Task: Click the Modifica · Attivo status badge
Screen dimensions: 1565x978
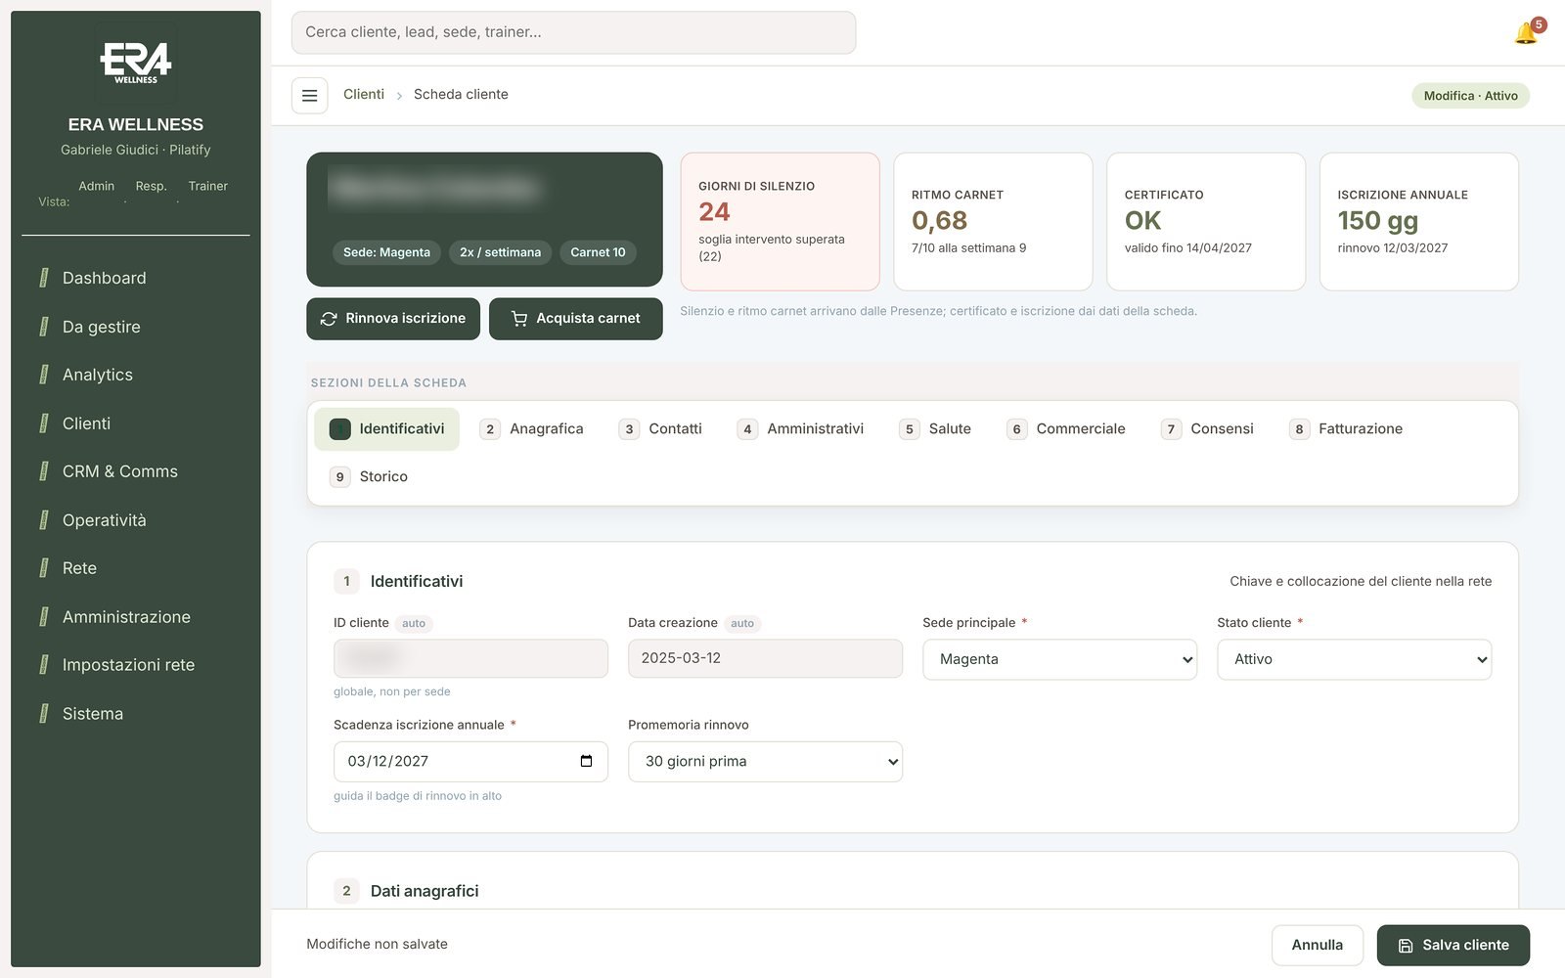Action: click(x=1470, y=96)
